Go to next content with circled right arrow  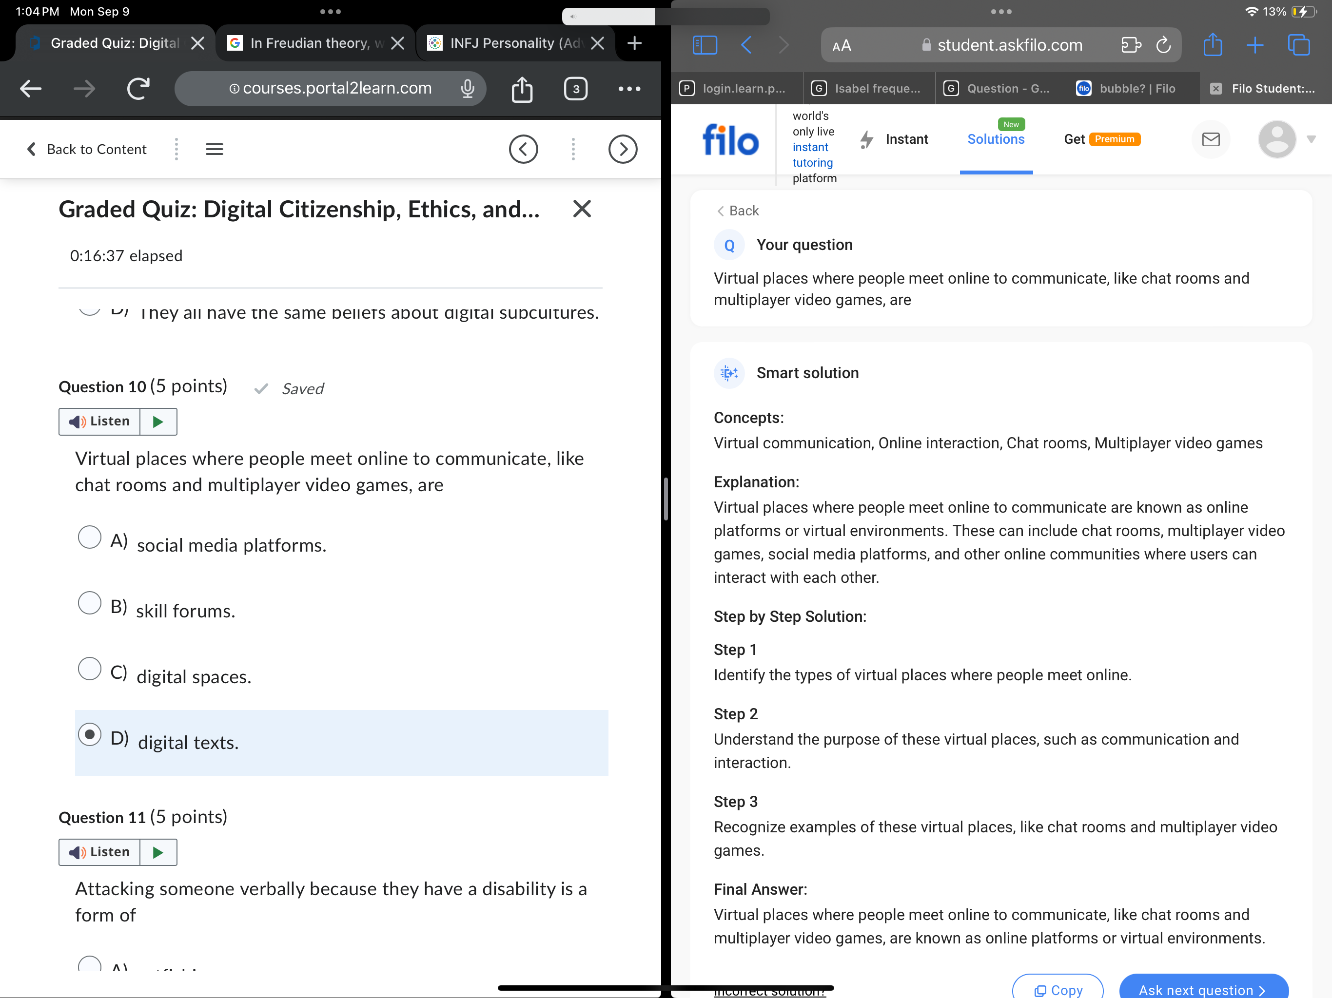click(623, 149)
